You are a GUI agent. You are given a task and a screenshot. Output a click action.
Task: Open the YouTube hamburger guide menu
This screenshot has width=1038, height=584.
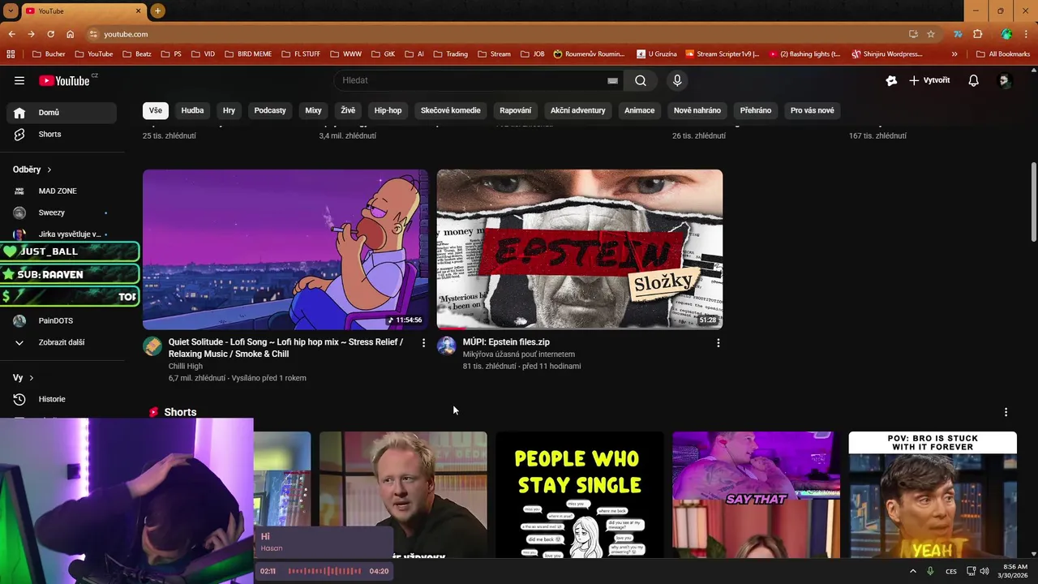point(19,80)
